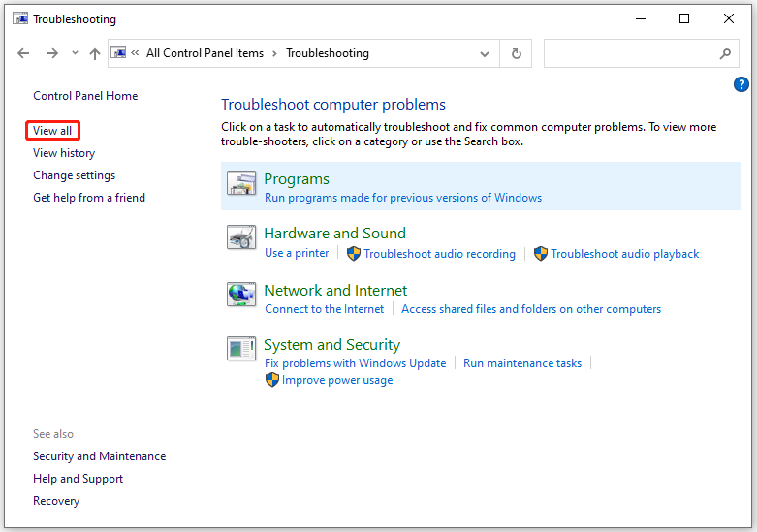Open the Hardware and Sound heading
The height and width of the screenshot is (532, 757).
coord(334,234)
